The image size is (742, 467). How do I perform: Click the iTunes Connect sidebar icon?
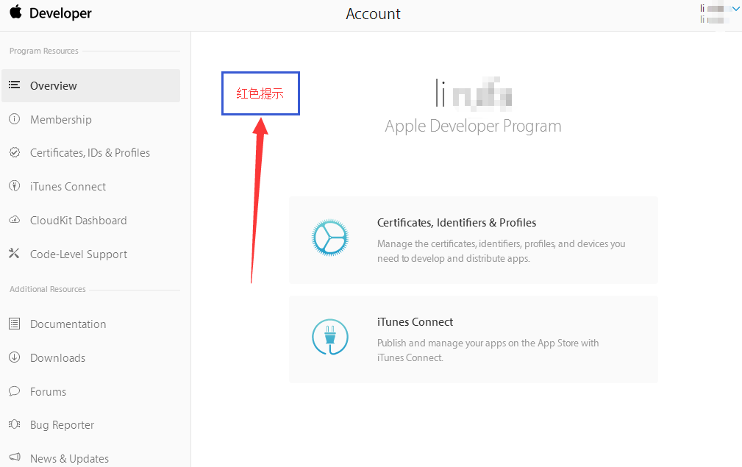14,186
